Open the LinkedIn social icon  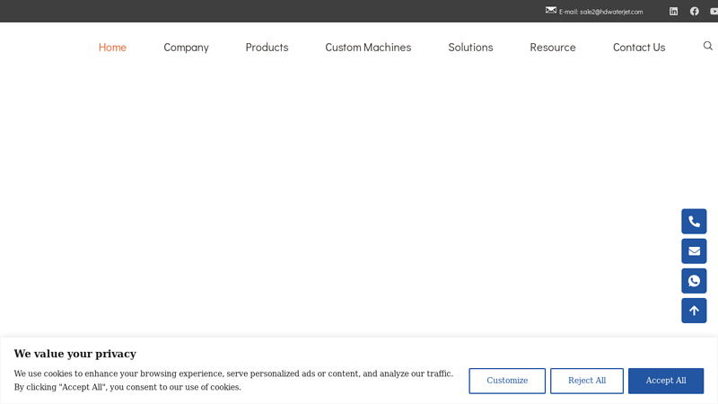point(673,12)
